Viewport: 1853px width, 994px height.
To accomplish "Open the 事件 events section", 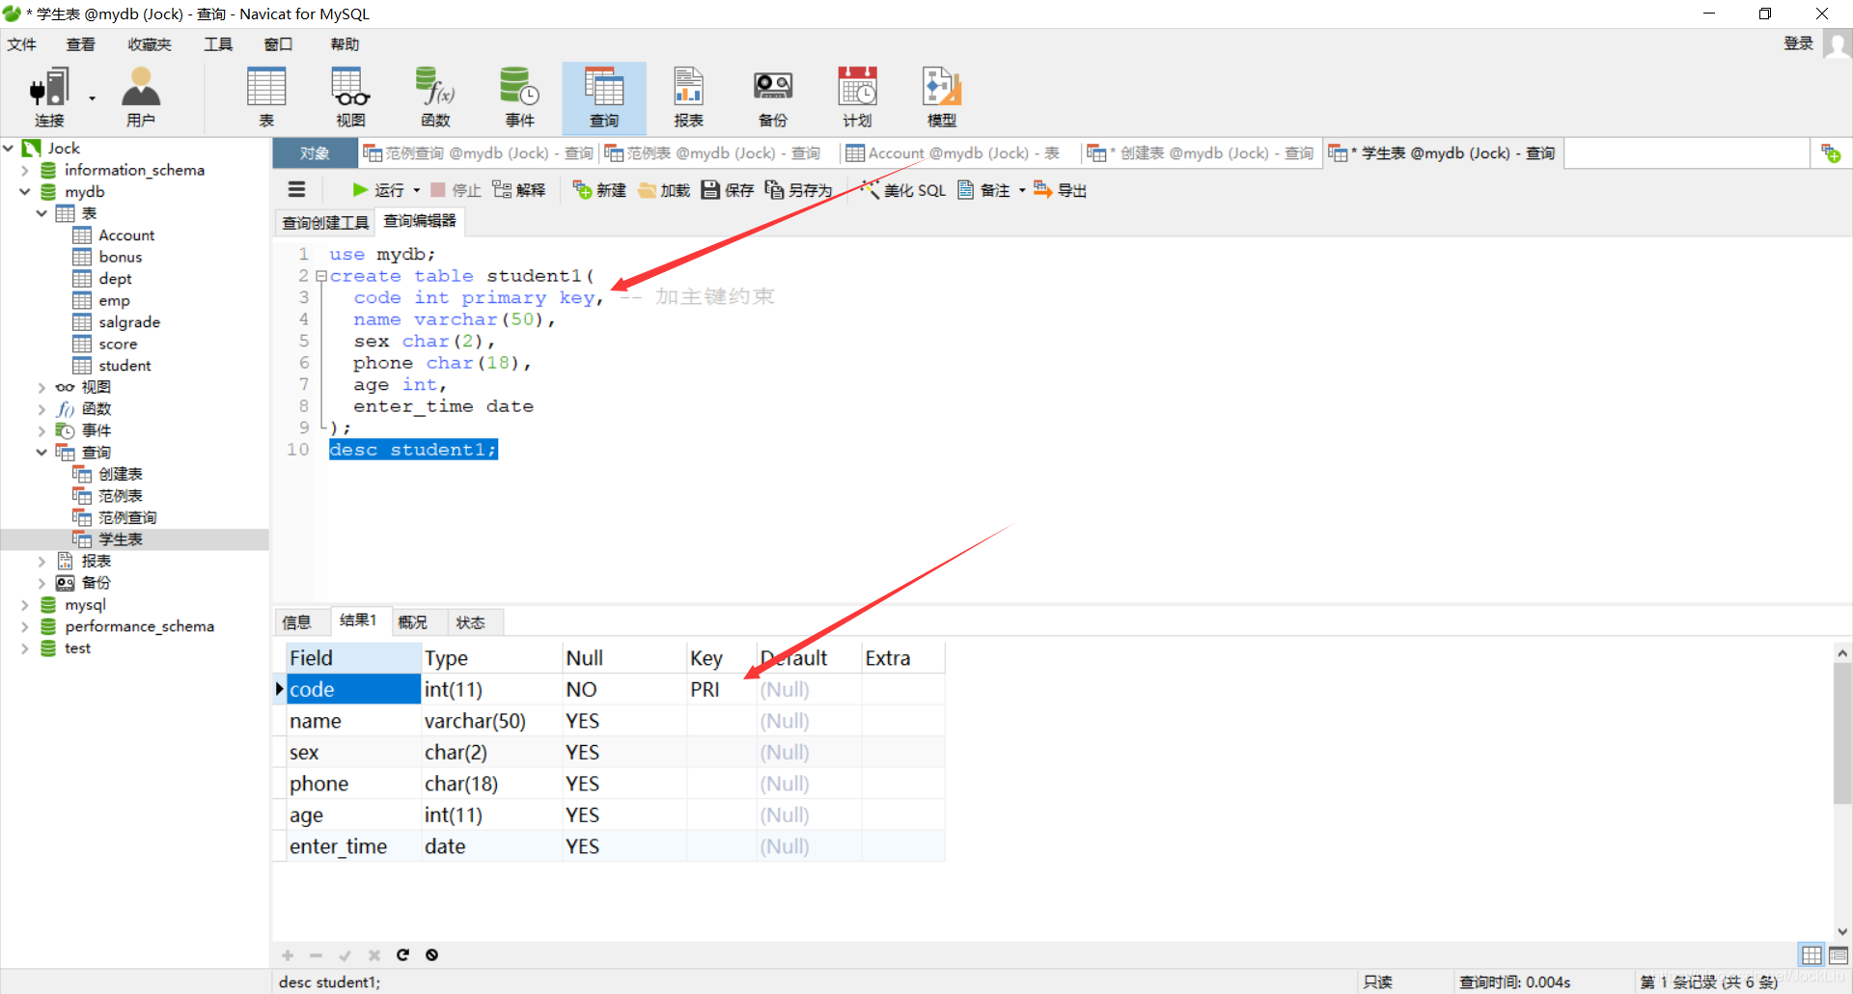I will (x=519, y=97).
